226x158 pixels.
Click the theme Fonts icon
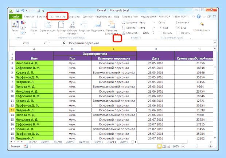pyautogui.click(x=23, y=28)
